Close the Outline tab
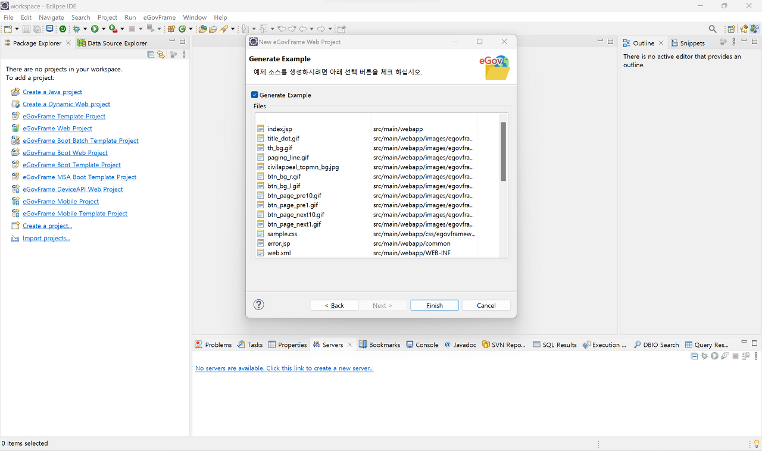The width and height of the screenshot is (762, 451). tap(661, 43)
